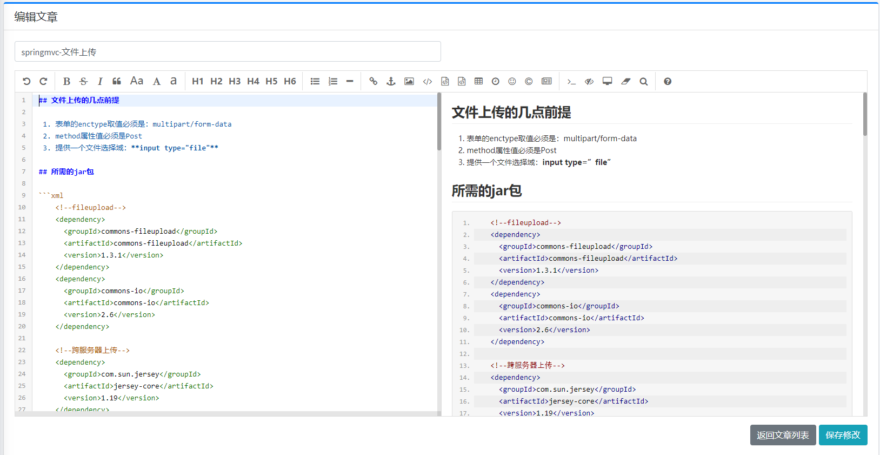
Task: Insert a block quote
Action: (x=117, y=81)
